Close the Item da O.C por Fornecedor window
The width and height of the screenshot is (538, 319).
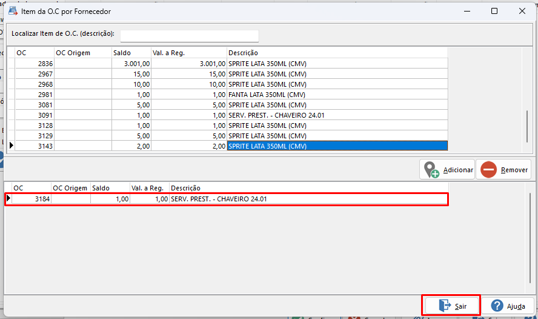(x=522, y=11)
